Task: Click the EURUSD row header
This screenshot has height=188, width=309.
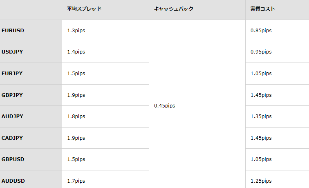Action: (31, 31)
